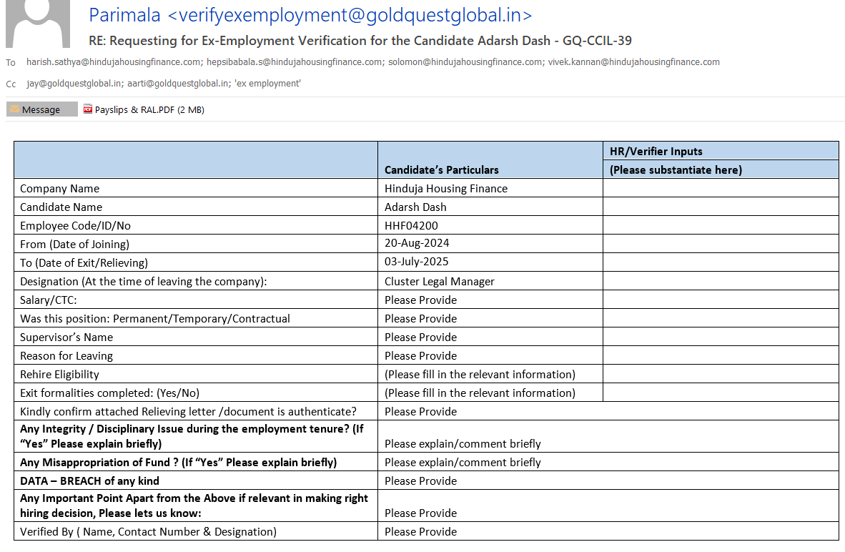845x552 pixels.
Task: Select recipient vivek.kannan@hindujahousingfinance.com
Action: click(x=633, y=62)
